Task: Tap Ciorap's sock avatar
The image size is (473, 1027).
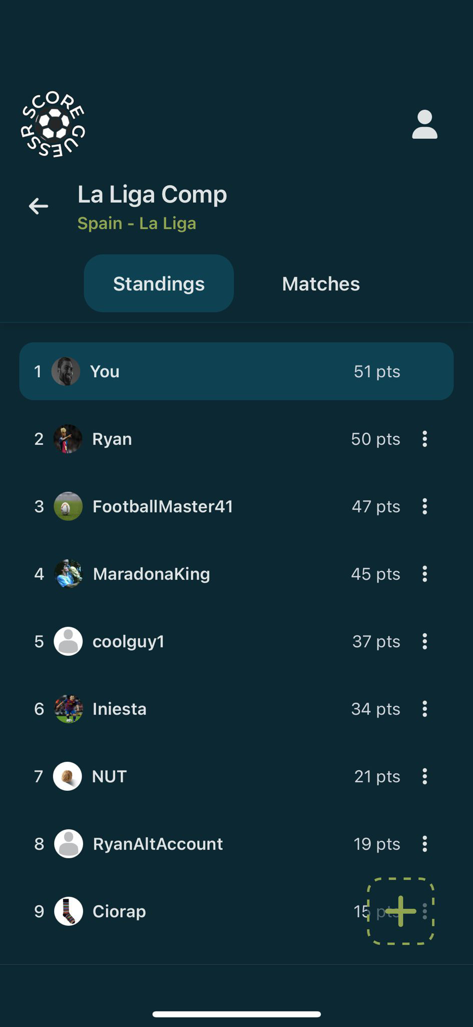Action: [x=68, y=911]
